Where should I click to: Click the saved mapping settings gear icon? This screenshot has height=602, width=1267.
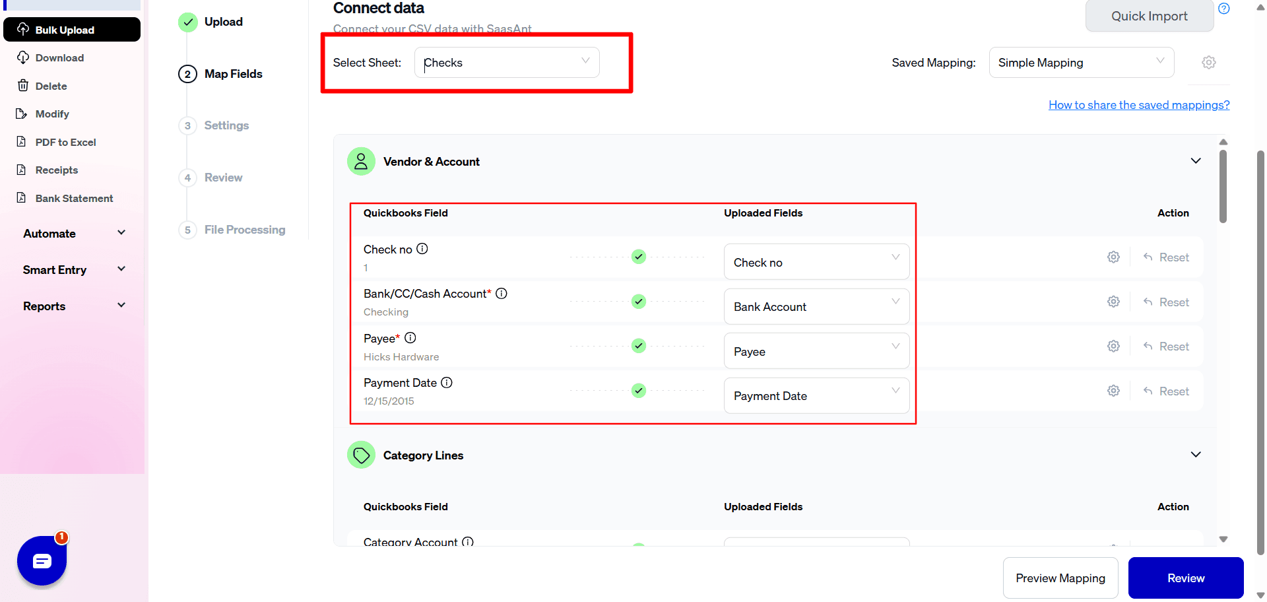tap(1209, 63)
